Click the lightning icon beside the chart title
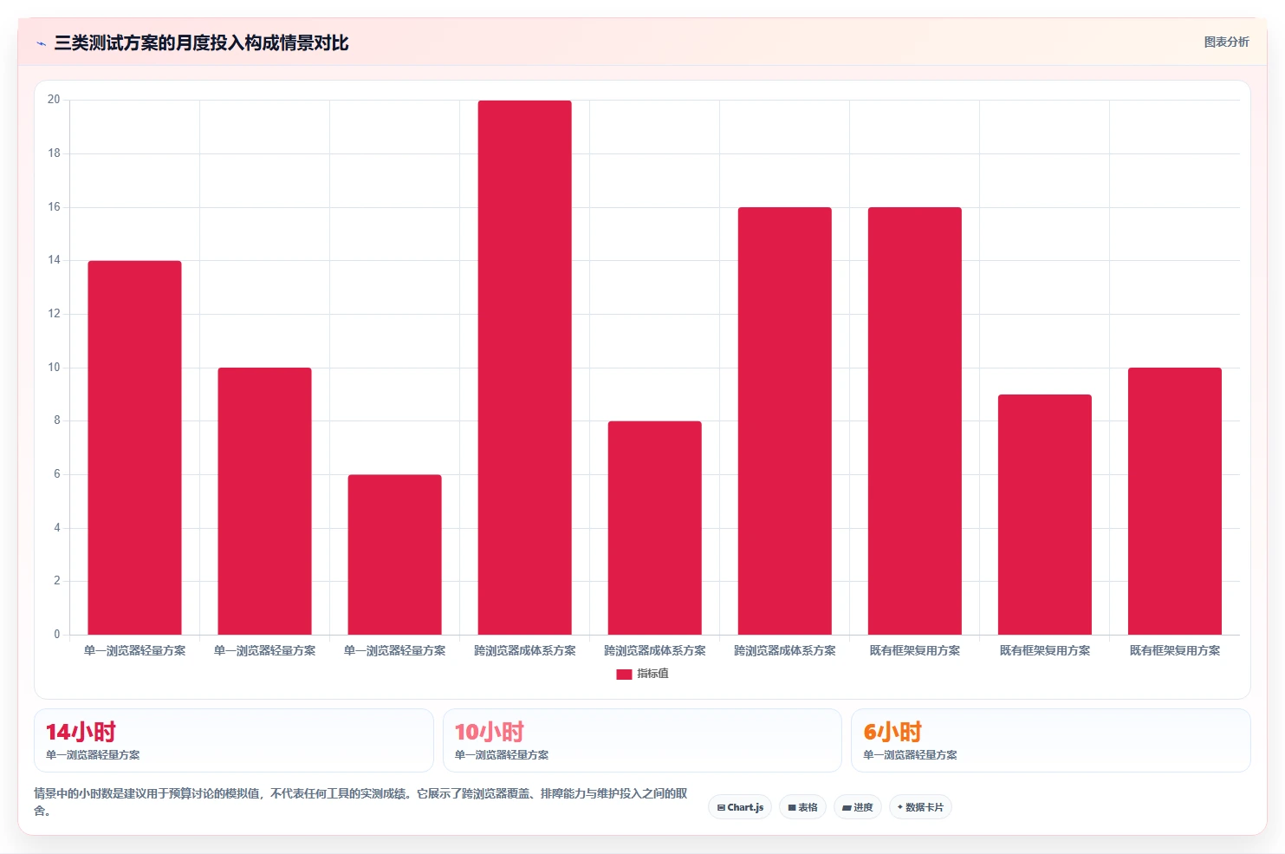This screenshot has height=854, width=1285. (x=41, y=43)
